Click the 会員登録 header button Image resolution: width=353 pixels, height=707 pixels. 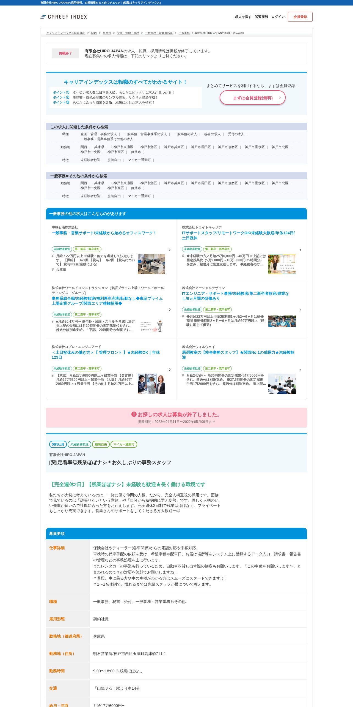click(x=300, y=17)
